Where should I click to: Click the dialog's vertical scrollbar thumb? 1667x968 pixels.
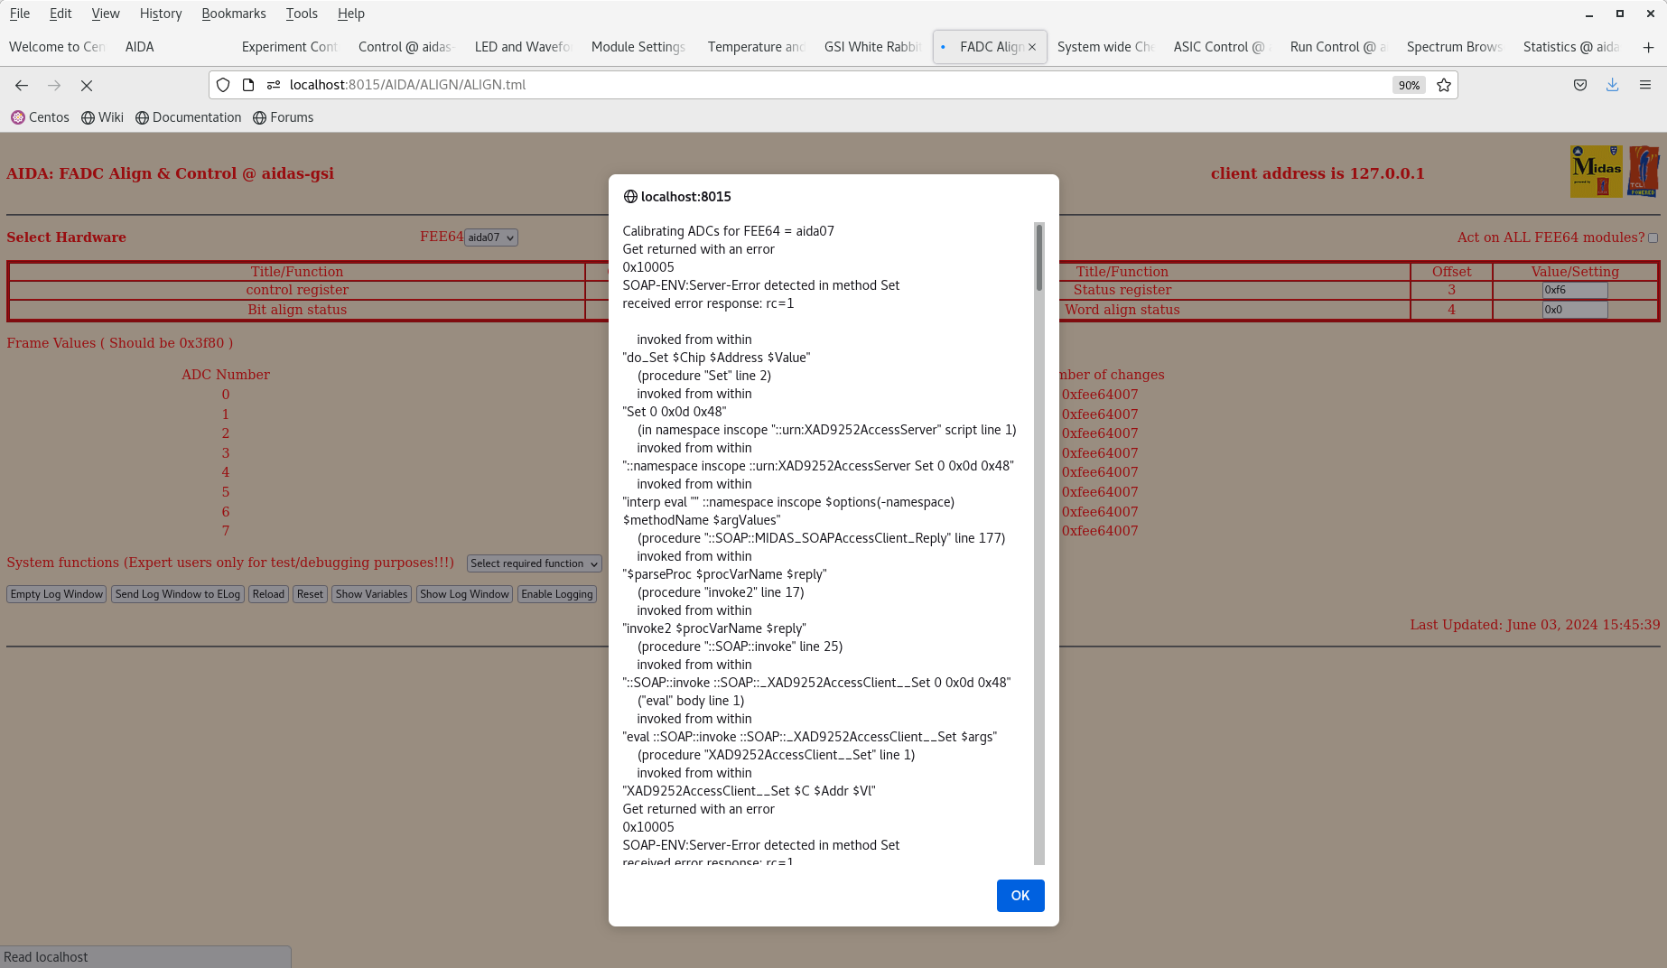[1039, 257]
